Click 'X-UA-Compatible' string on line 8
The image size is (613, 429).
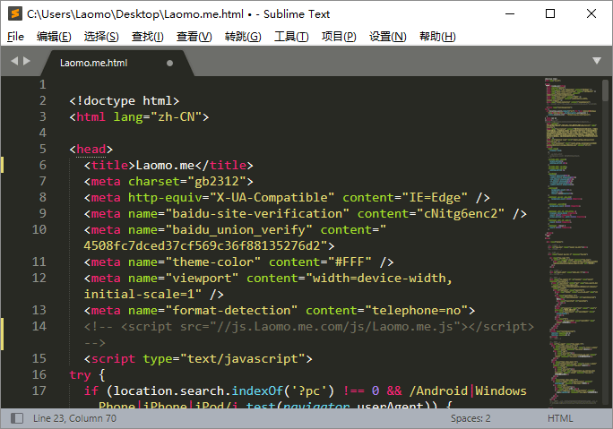pyautogui.click(x=272, y=197)
